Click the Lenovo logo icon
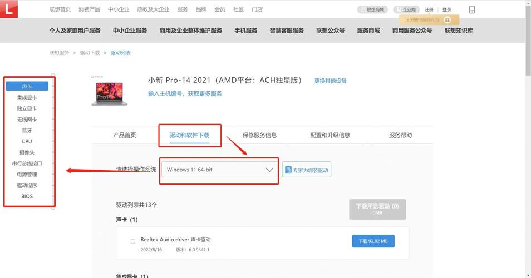 9,9
